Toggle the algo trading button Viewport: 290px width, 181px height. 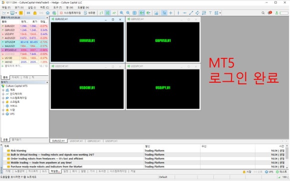point(70,13)
